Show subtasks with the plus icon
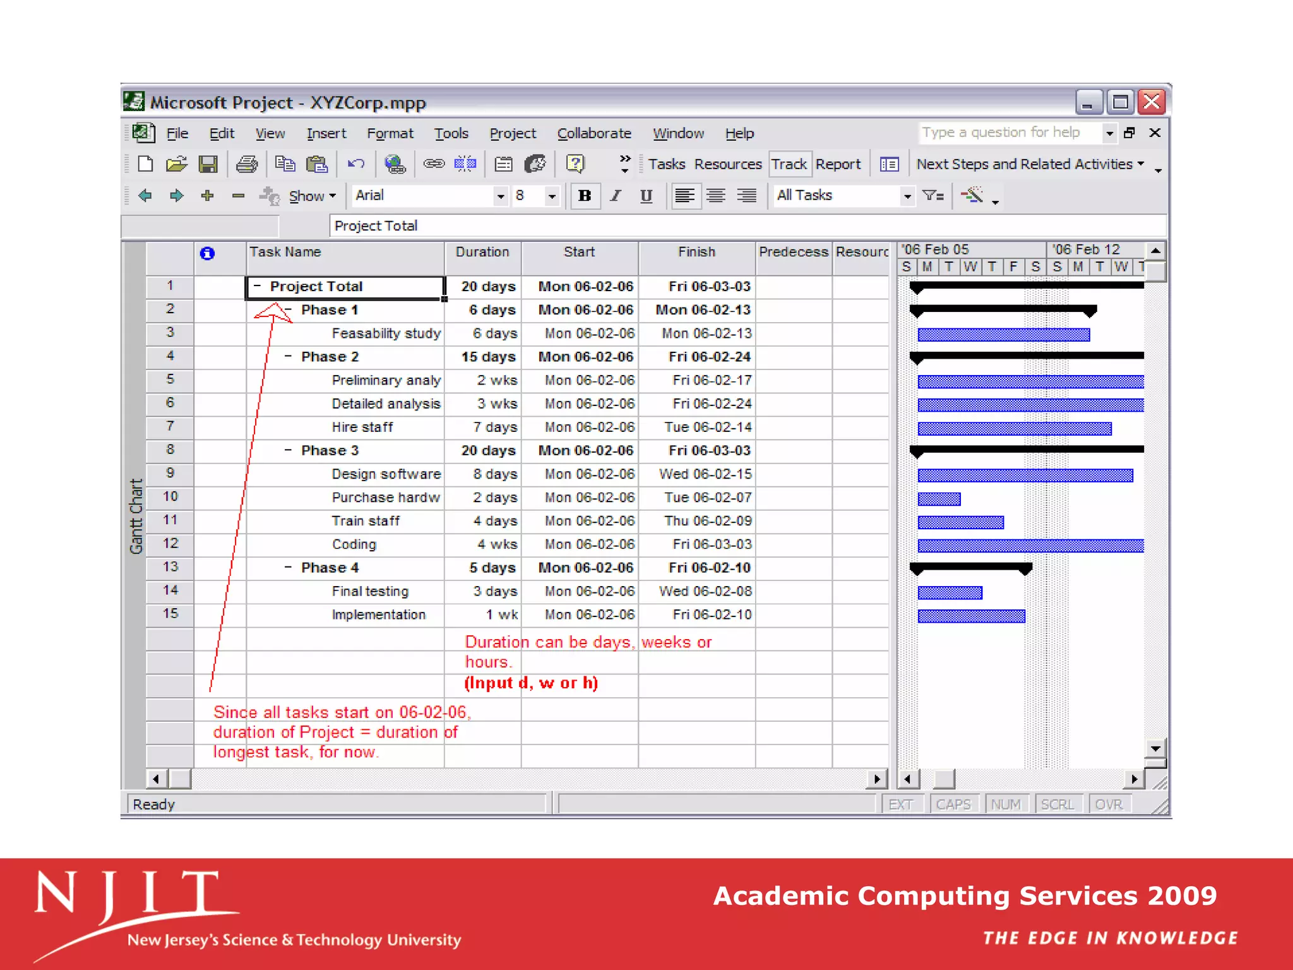This screenshot has width=1293, height=970. point(207,196)
